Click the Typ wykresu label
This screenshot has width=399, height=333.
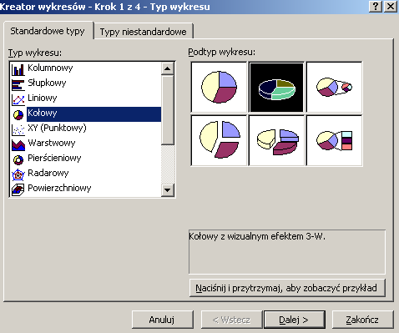point(35,53)
